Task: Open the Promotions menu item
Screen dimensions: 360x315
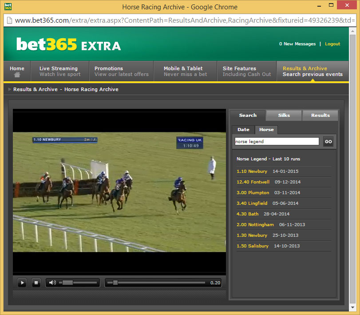Action: pyautogui.click(x=122, y=71)
